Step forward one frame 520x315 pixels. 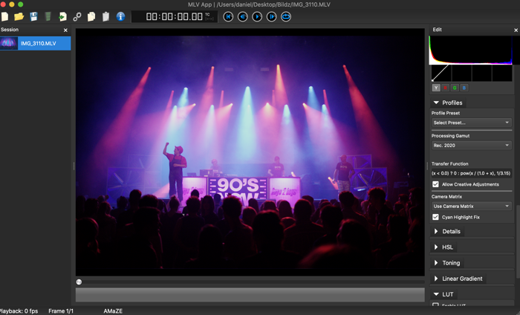tap(272, 16)
